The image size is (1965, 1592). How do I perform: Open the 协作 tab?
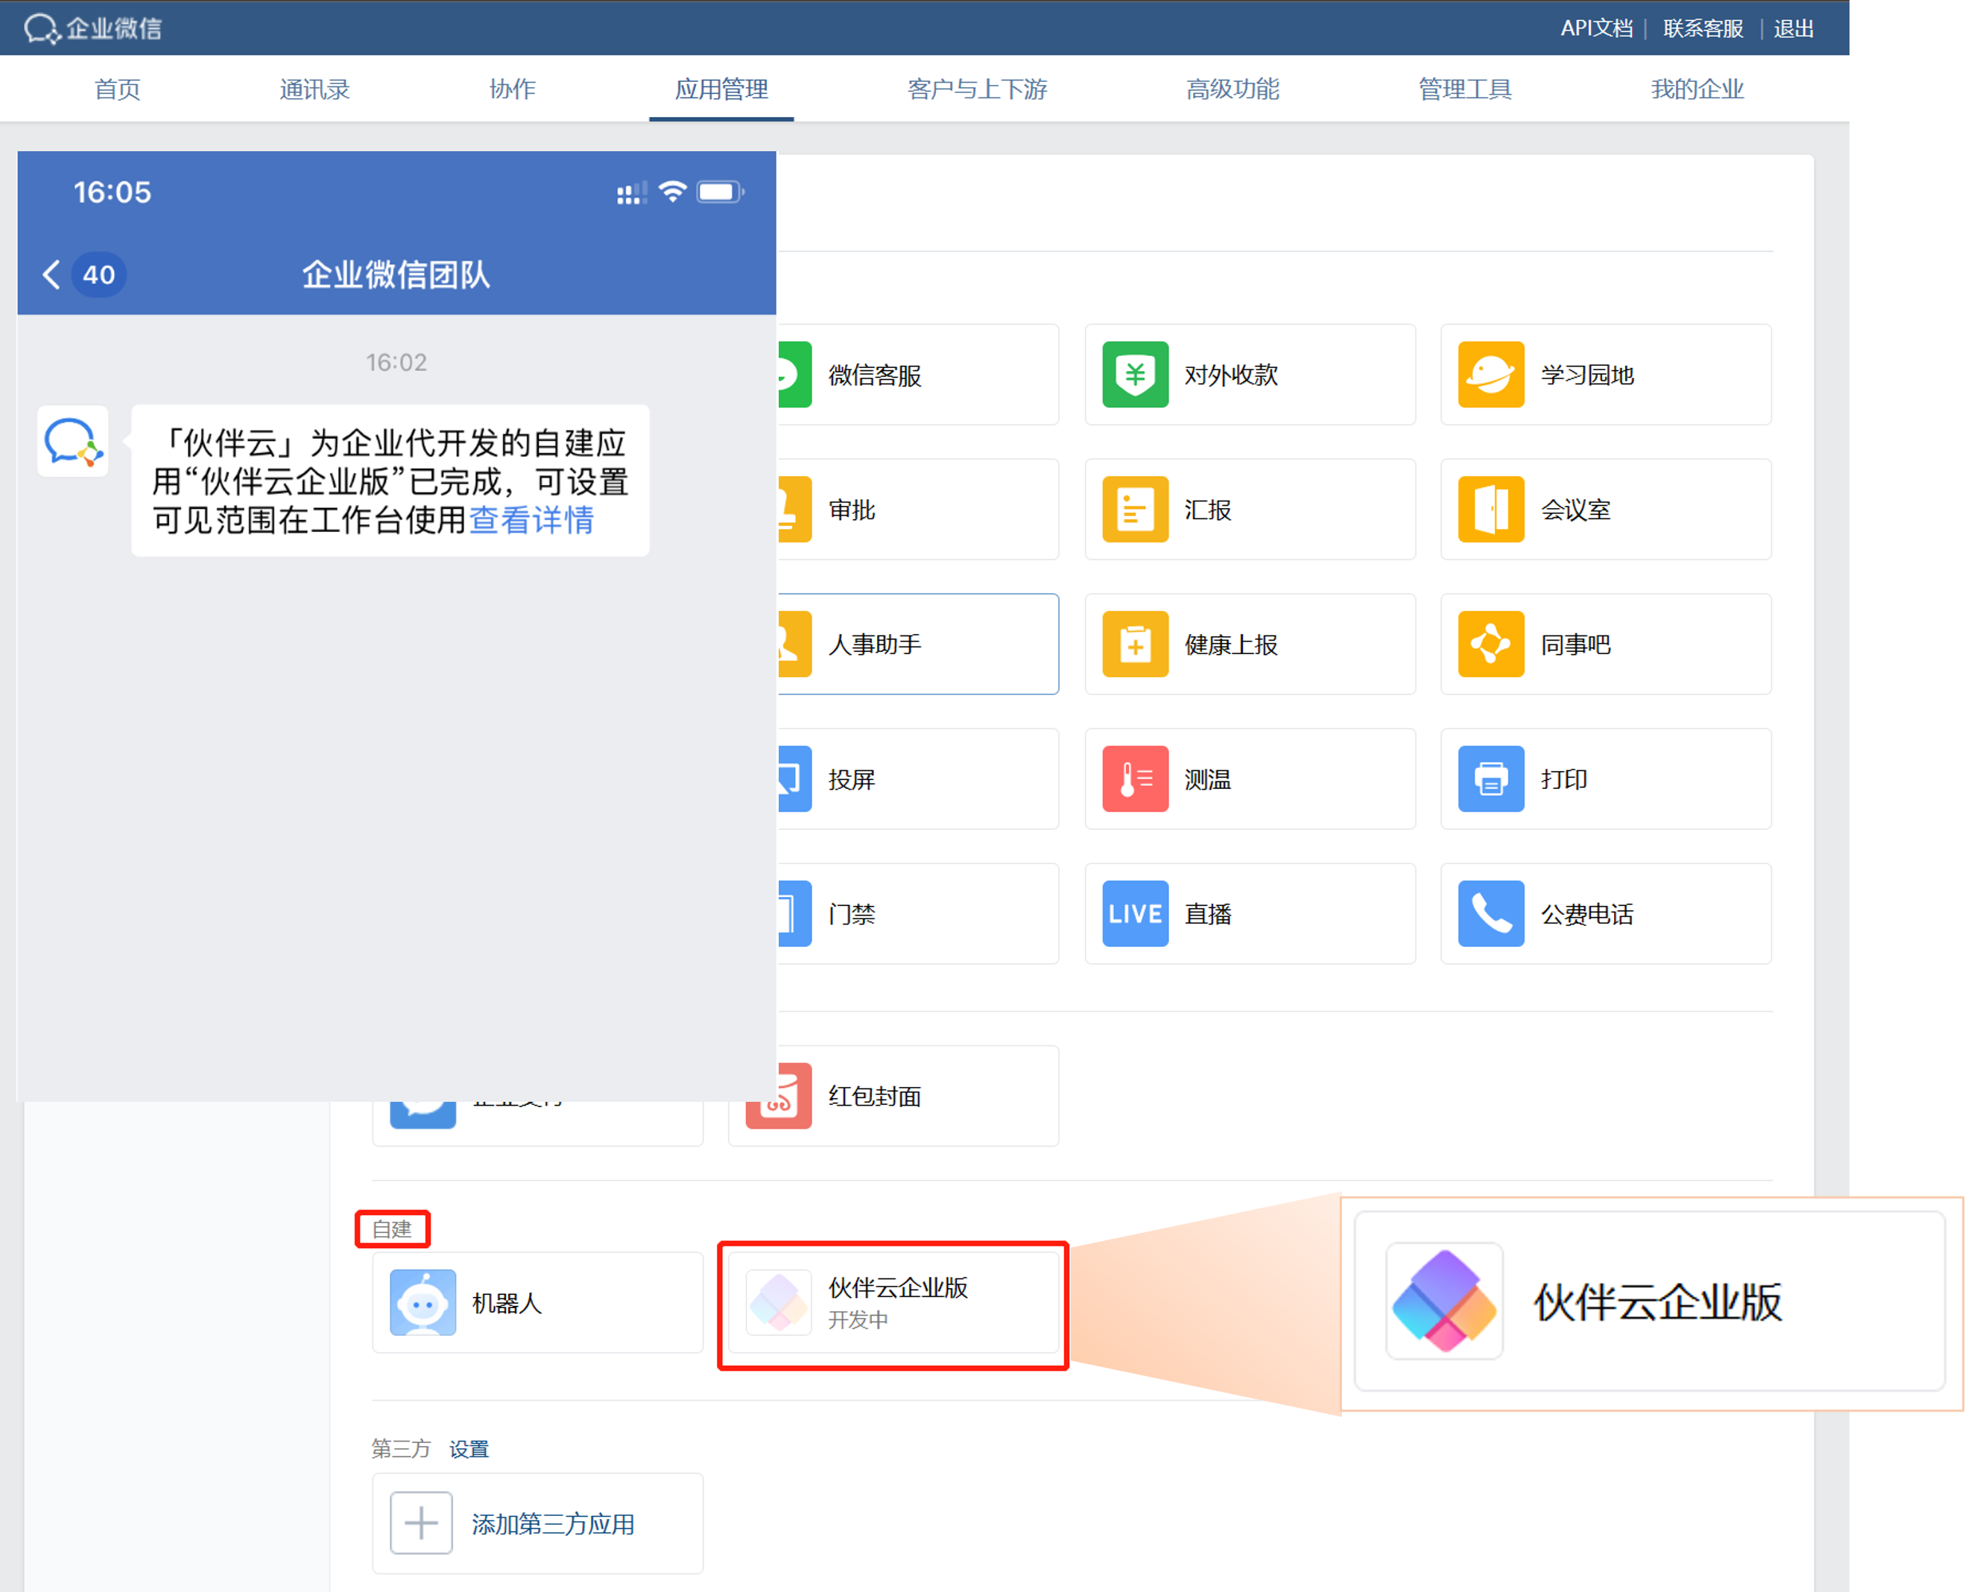click(512, 89)
